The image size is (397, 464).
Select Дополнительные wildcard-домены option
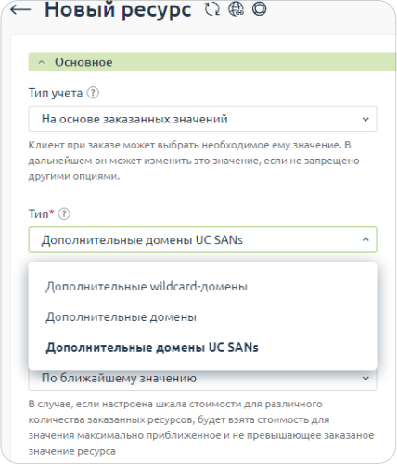click(x=147, y=287)
